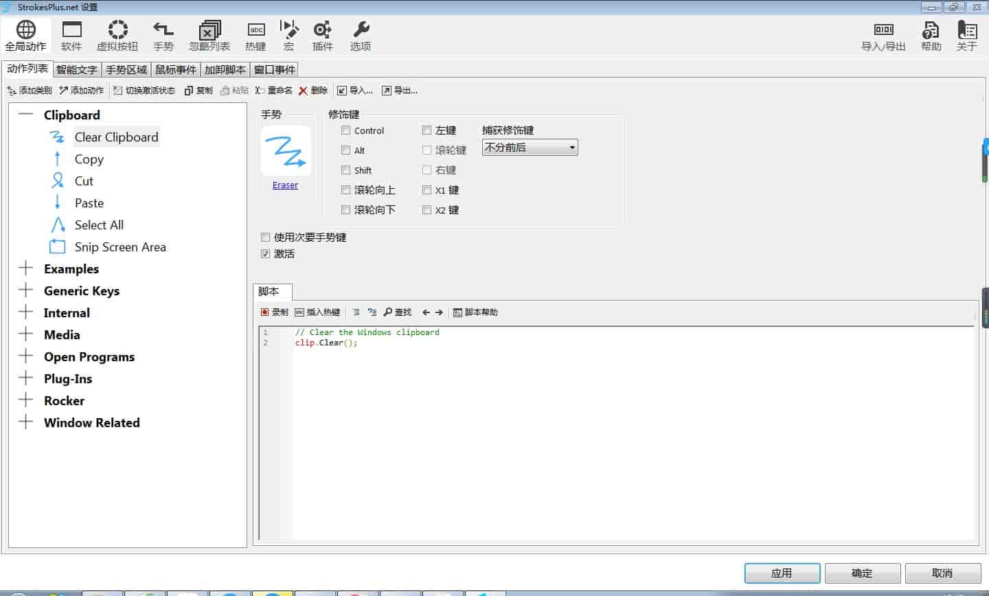989x596 pixels.
Task: Open the 宏 (Macros) section
Action: pos(289,36)
